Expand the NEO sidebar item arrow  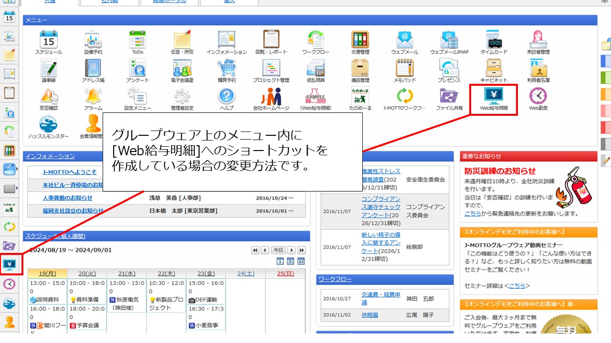click(x=18, y=169)
